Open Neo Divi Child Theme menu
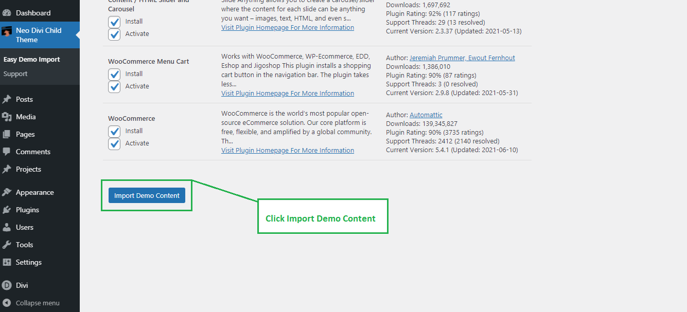Screen dimensions: 687x312 (x=39, y=35)
